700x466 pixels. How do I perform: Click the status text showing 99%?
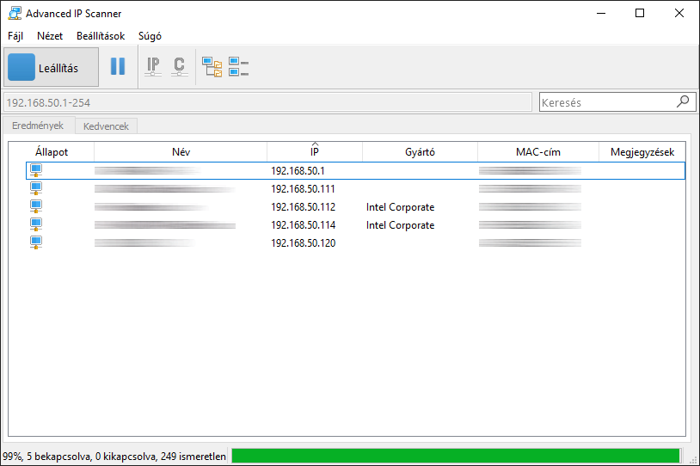tap(114, 457)
